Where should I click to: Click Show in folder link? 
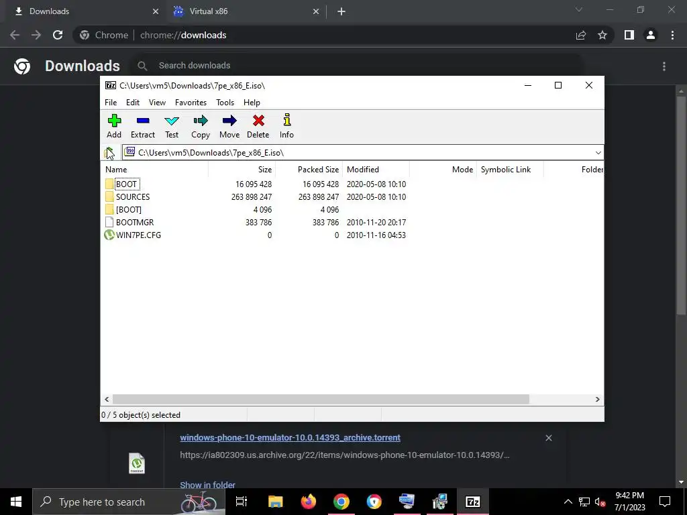[x=208, y=485]
